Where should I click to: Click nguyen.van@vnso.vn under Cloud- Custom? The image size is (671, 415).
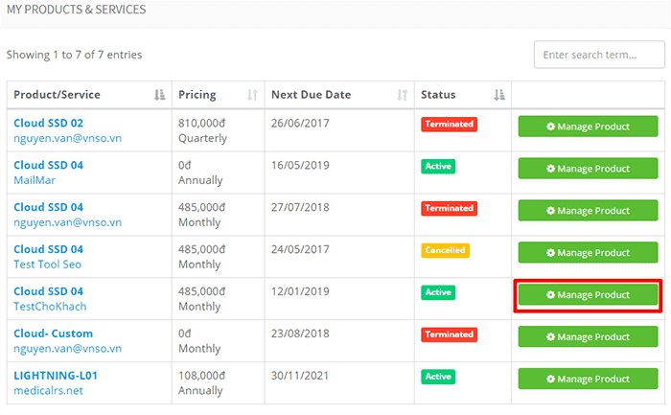click(x=68, y=349)
